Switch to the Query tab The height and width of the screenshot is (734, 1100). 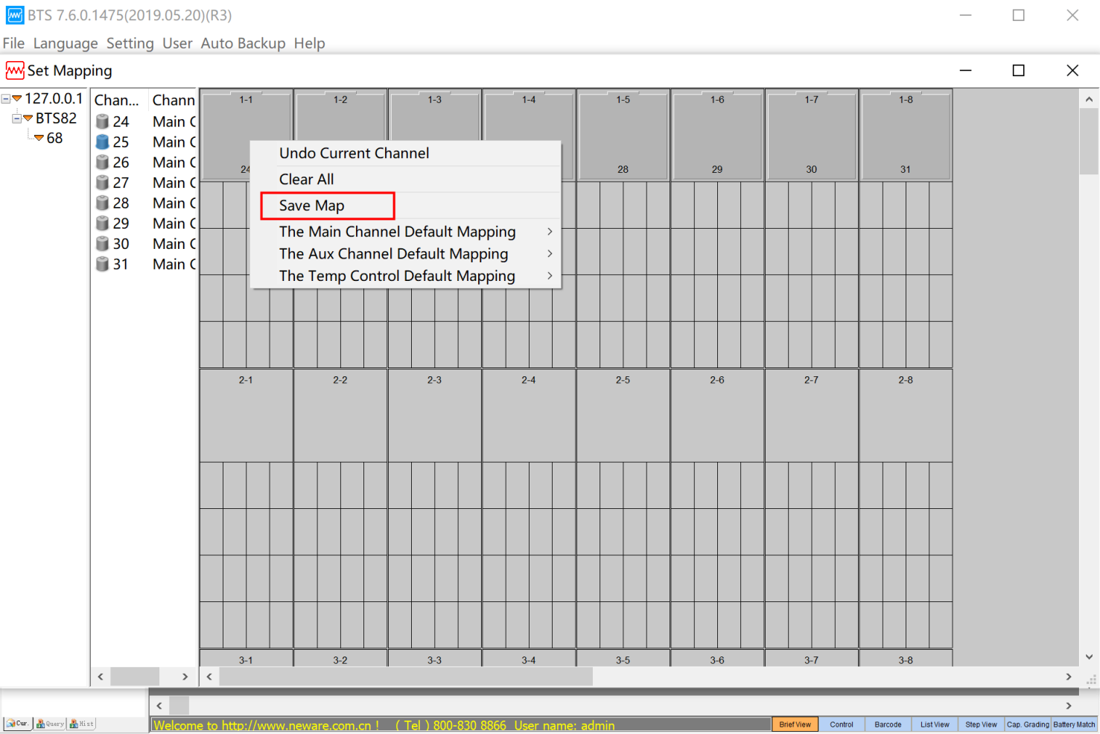(50, 724)
